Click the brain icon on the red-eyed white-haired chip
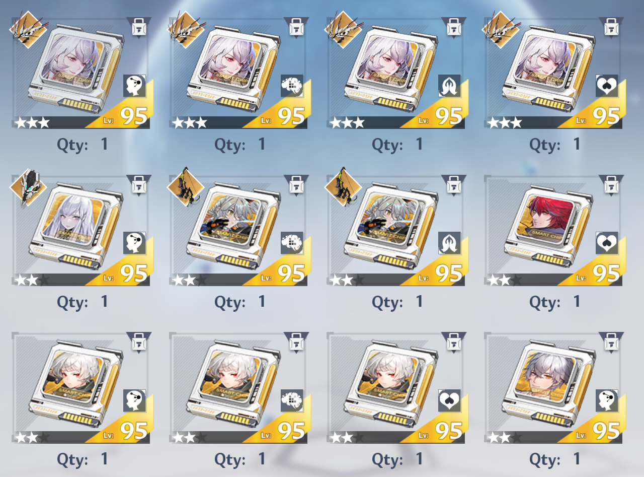Viewport: 644px width, 477px height. tap(292, 400)
